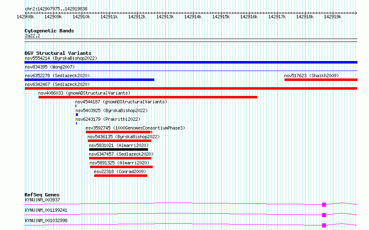This screenshot has height=230, width=369.
Task: Click the red nsv517623 variant bar
Action: point(321,80)
